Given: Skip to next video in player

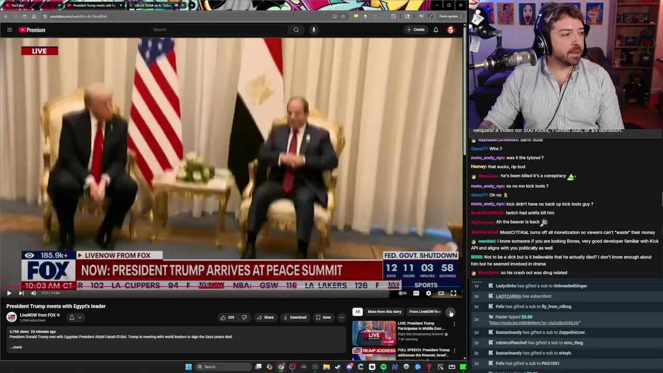Looking at the screenshot, I should (21, 293).
